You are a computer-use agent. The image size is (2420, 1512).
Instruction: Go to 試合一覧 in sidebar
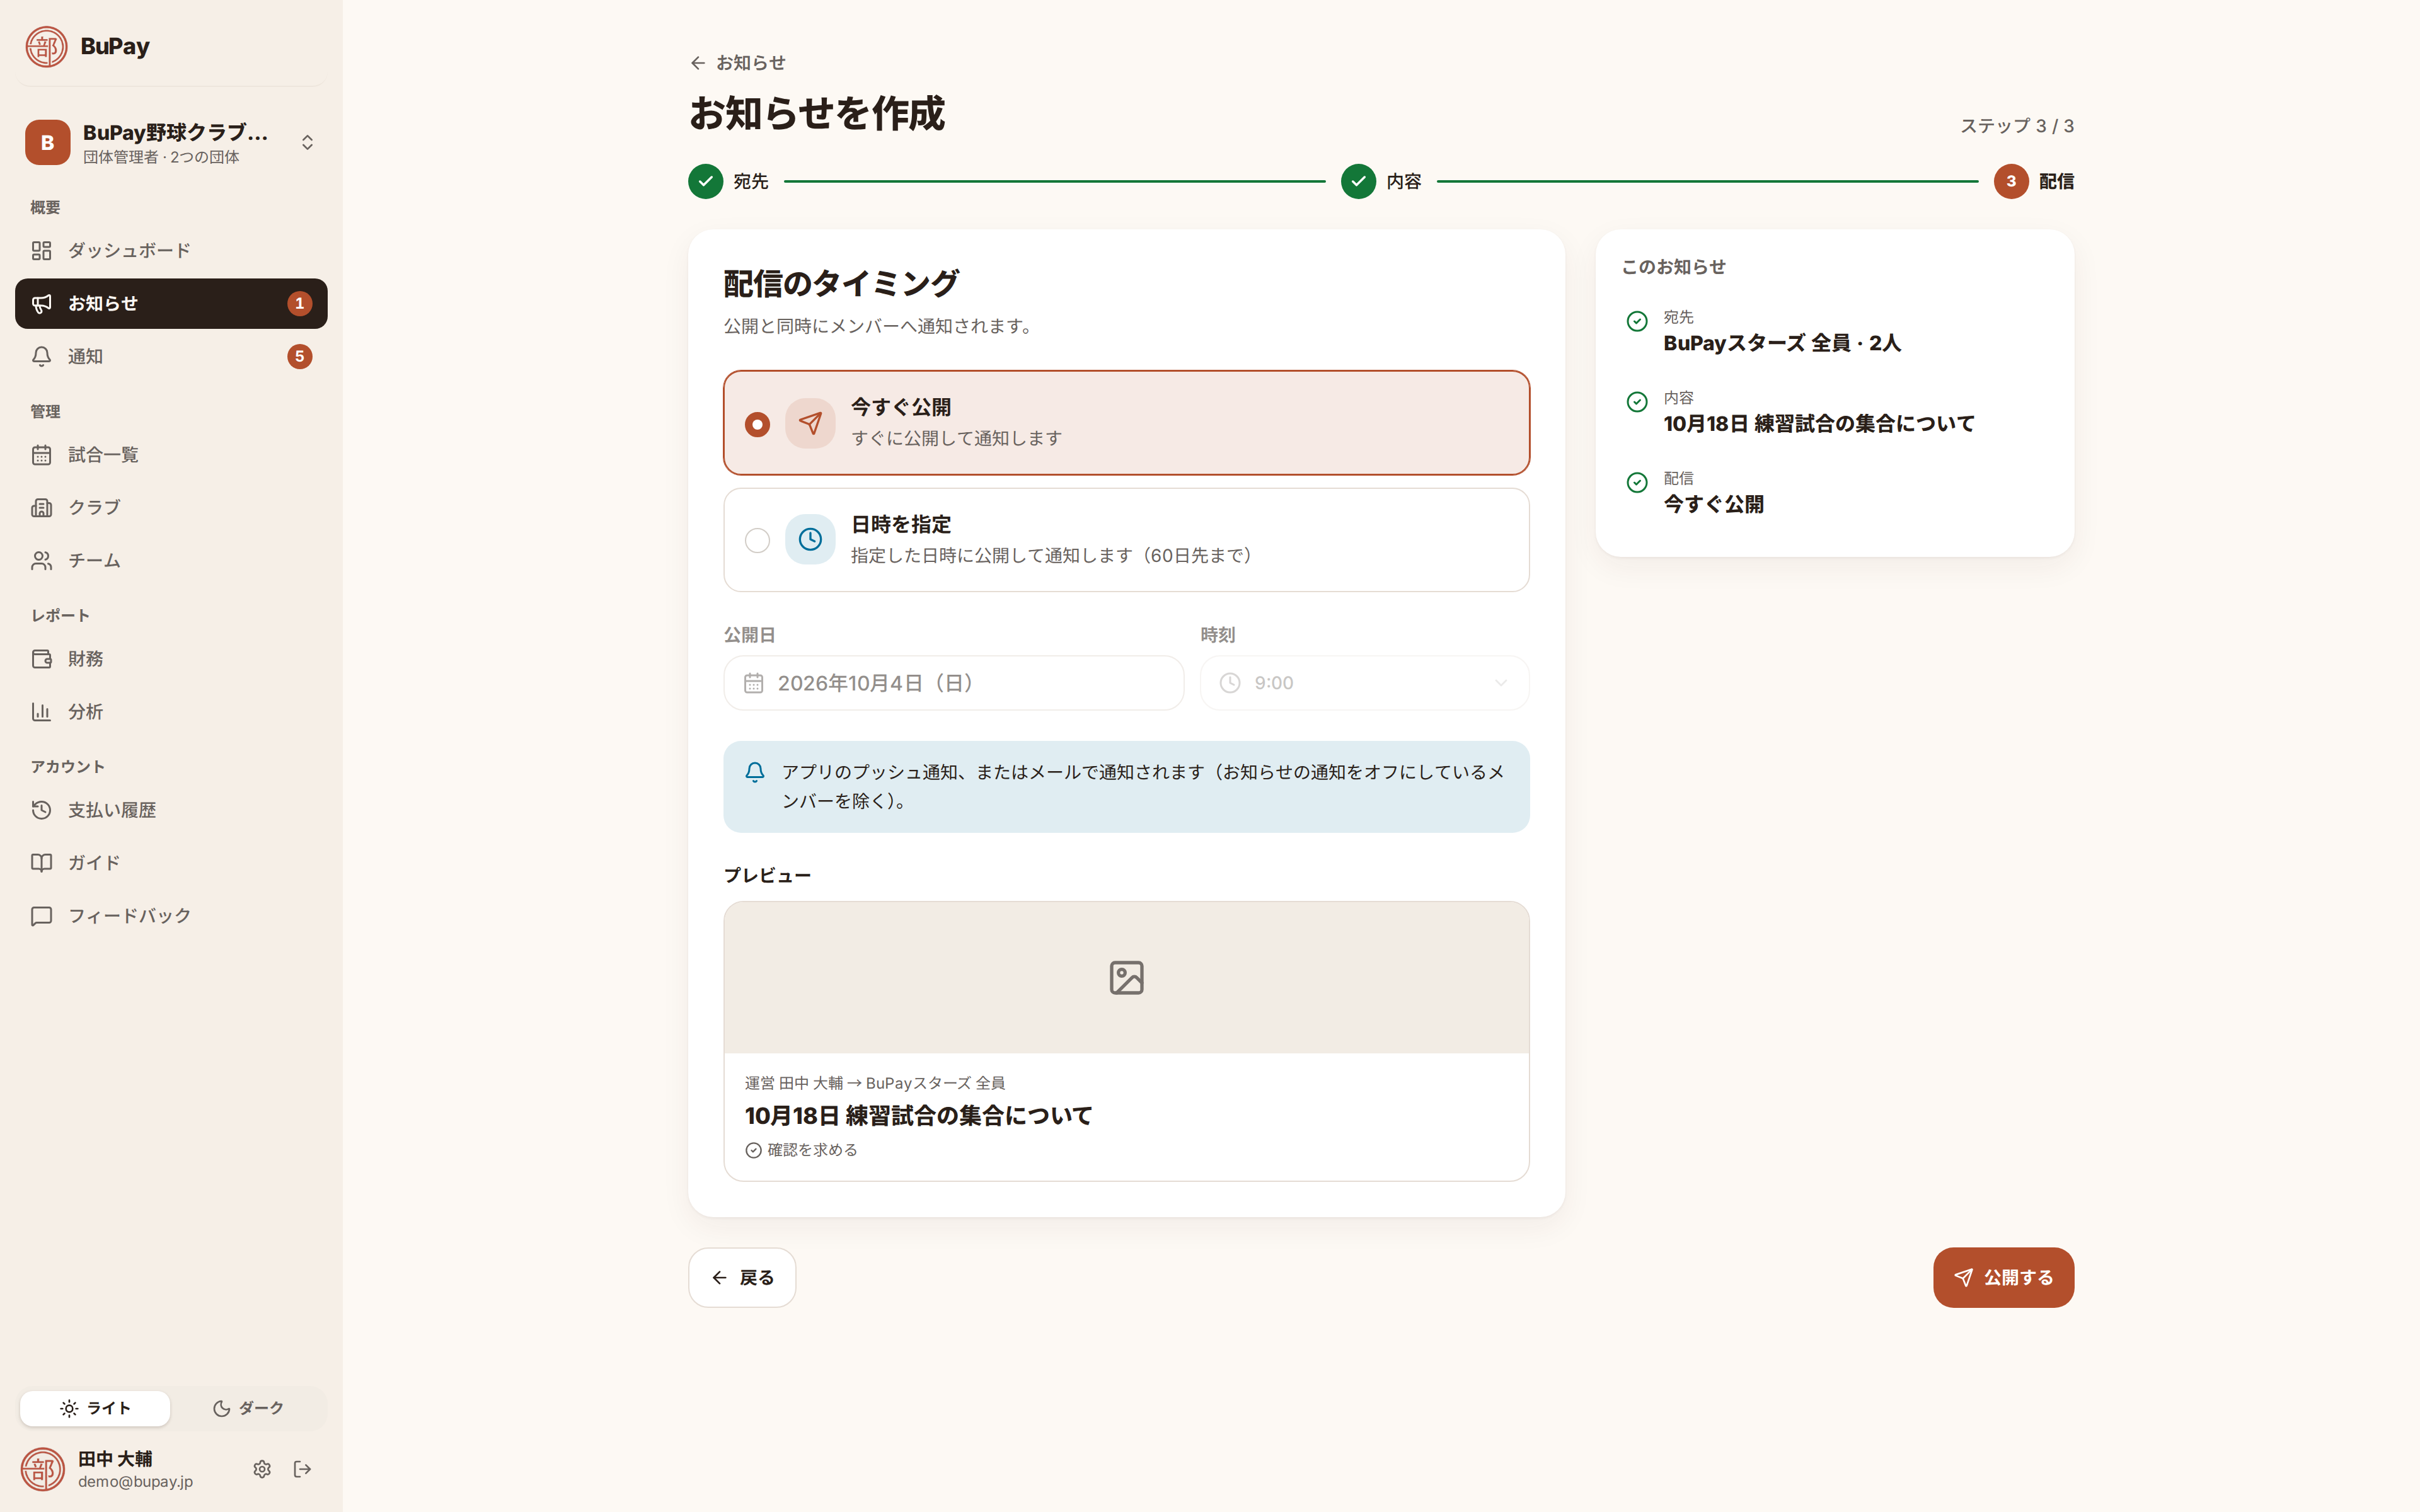[x=171, y=455]
